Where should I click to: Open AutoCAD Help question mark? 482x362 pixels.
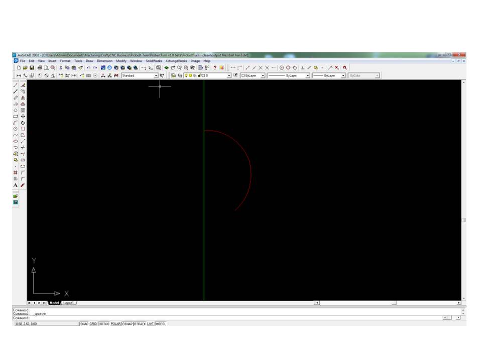click(215, 68)
